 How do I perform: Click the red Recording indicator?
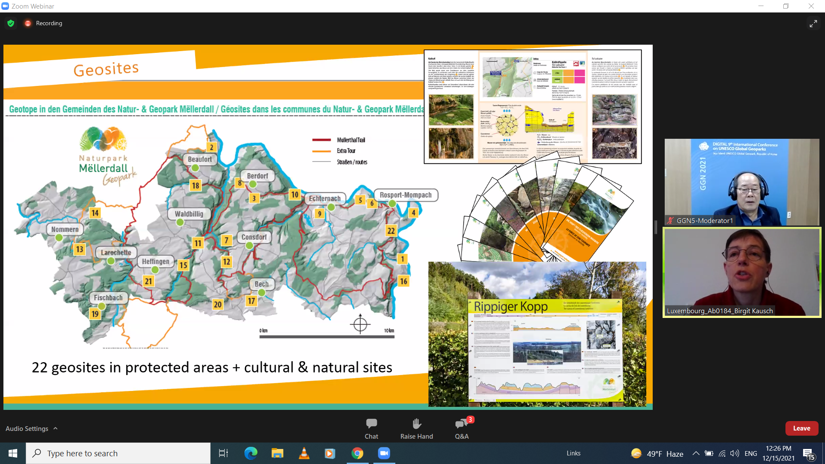tap(28, 23)
